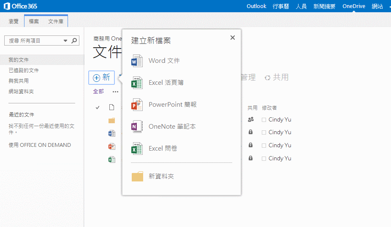Click 使用 OFFICE ON DEMAND link
Image resolution: width=391 pixels, height=227 pixels.
click(40, 145)
